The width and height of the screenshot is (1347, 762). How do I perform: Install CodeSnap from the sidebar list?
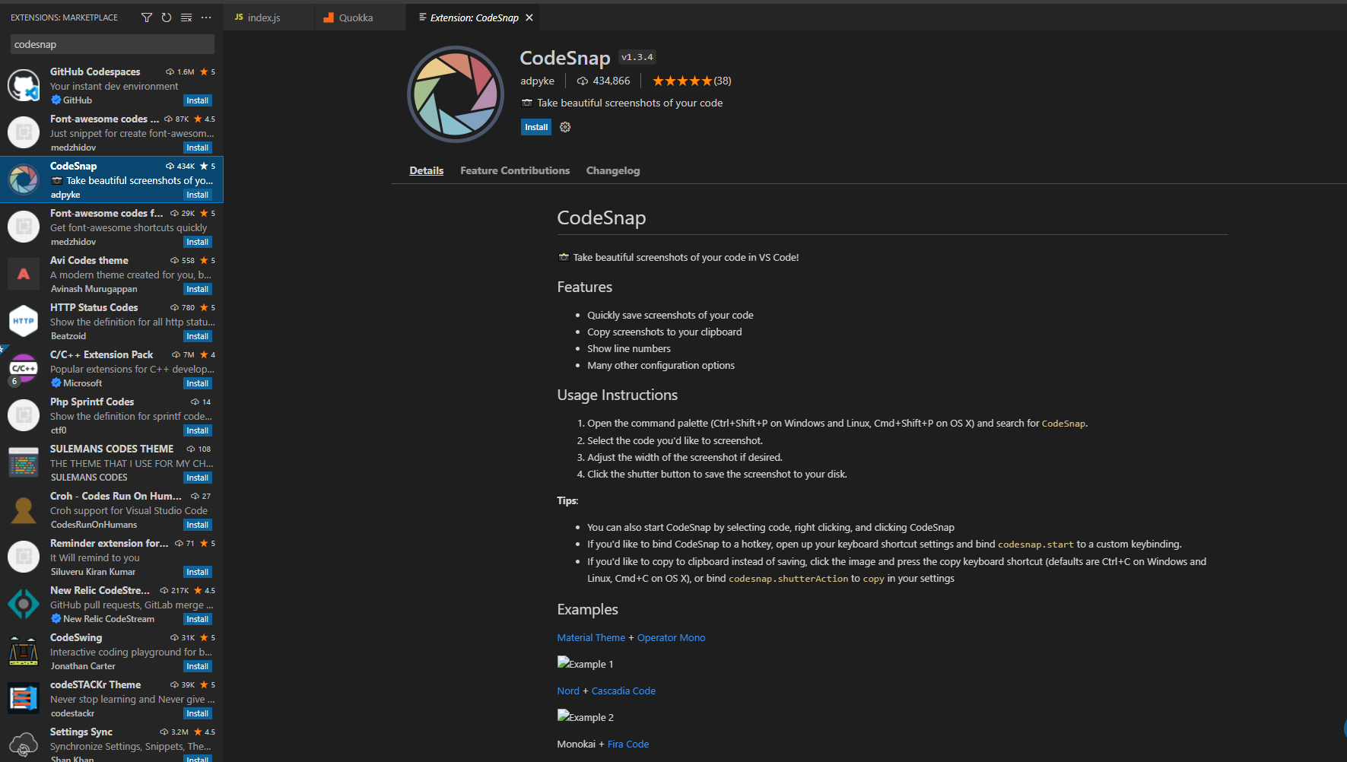coord(198,195)
